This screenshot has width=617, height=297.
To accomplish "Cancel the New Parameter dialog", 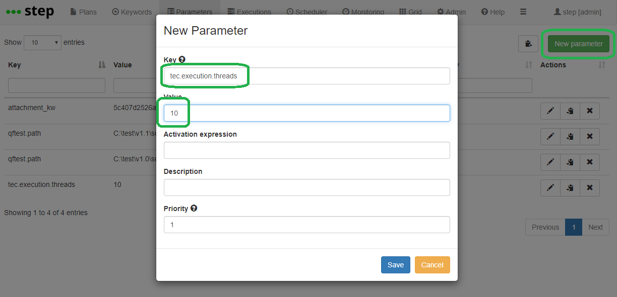I will pos(433,265).
